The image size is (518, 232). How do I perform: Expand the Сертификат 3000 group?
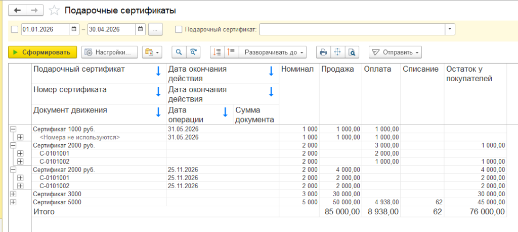pyautogui.click(x=14, y=194)
